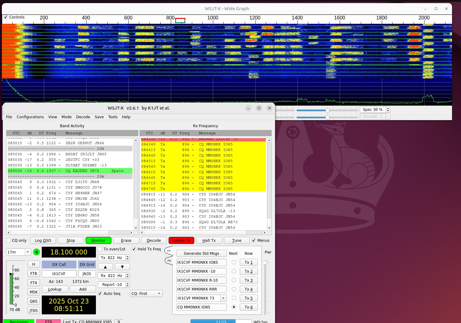Image resolution: width=461 pixels, height=323 pixels.
Task: Adjust upper blue slider in Wide Graph
Action: click(x=327, y=110)
